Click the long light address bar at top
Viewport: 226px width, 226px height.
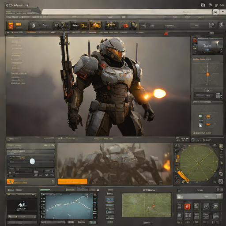(x=127, y=12)
